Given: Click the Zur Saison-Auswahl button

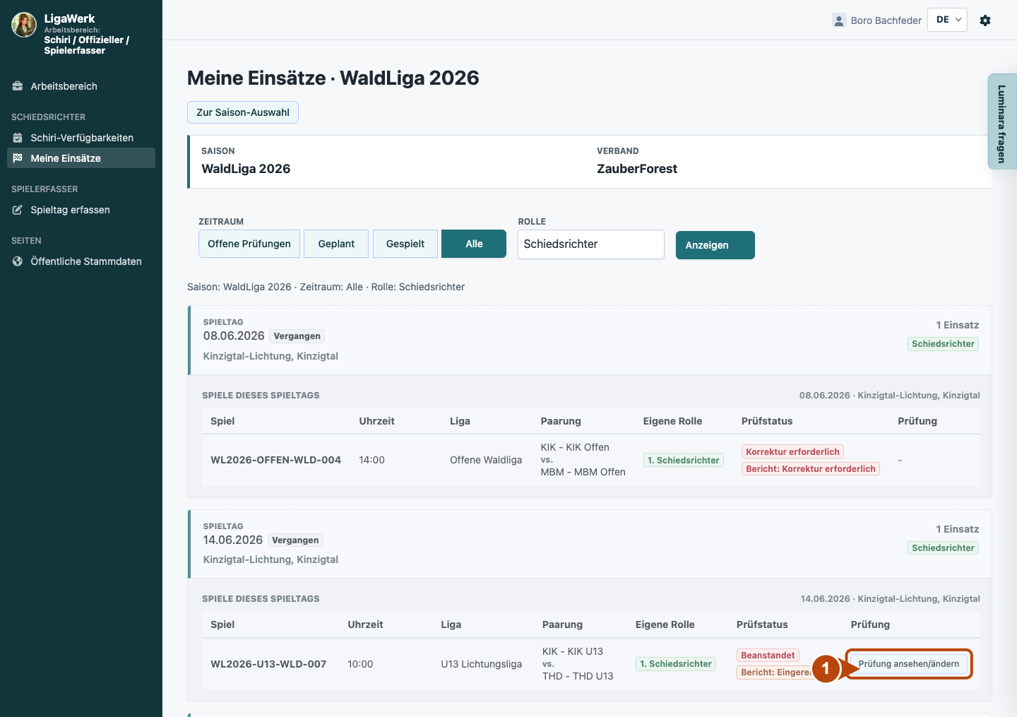Looking at the screenshot, I should click(x=243, y=112).
